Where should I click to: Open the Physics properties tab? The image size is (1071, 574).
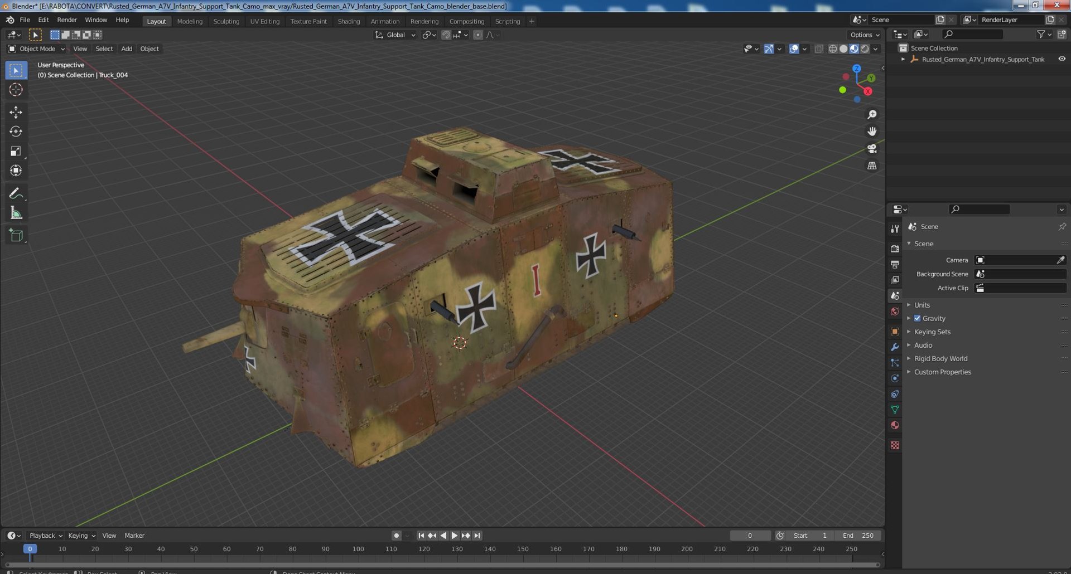pyautogui.click(x=895, y=378)
